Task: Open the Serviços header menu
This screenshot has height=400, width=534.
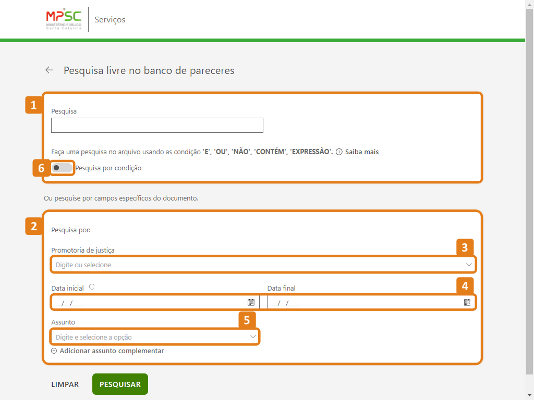Action: coord(110,20)
